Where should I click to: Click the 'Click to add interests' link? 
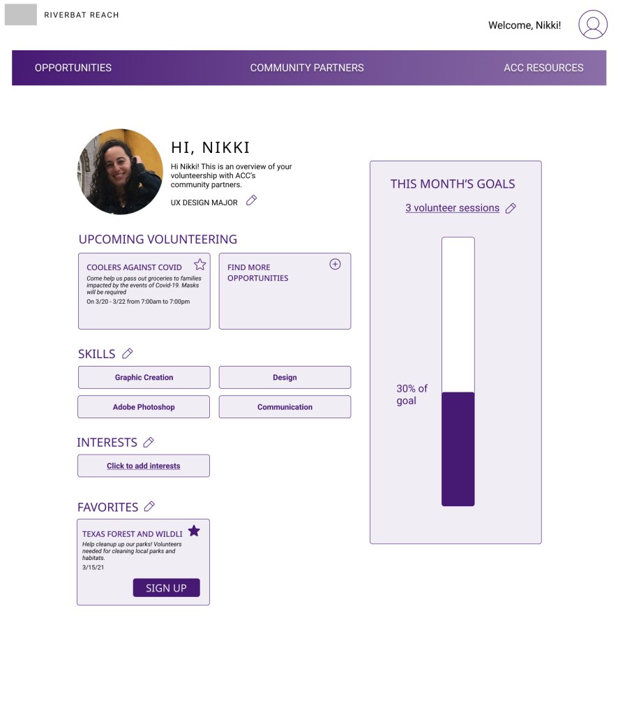coord(144,466)
